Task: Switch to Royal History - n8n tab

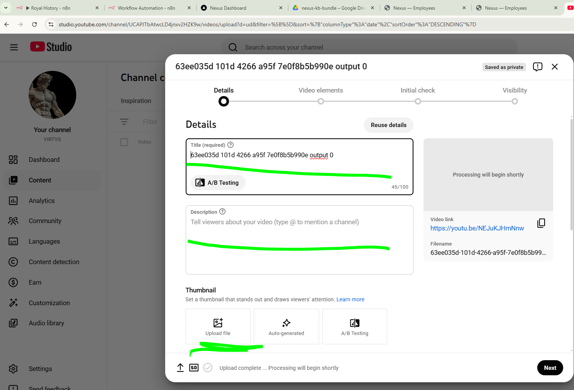Action: pyautogui.click(x=57, y=8)
